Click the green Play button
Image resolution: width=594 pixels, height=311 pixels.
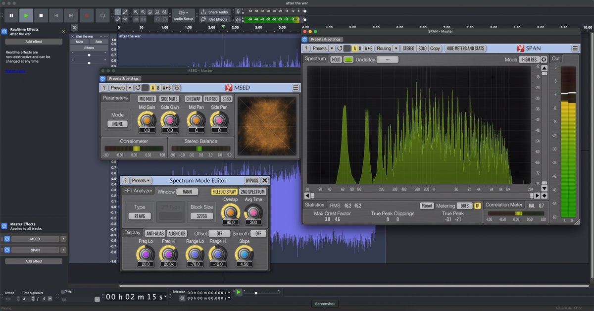point(26,15)
